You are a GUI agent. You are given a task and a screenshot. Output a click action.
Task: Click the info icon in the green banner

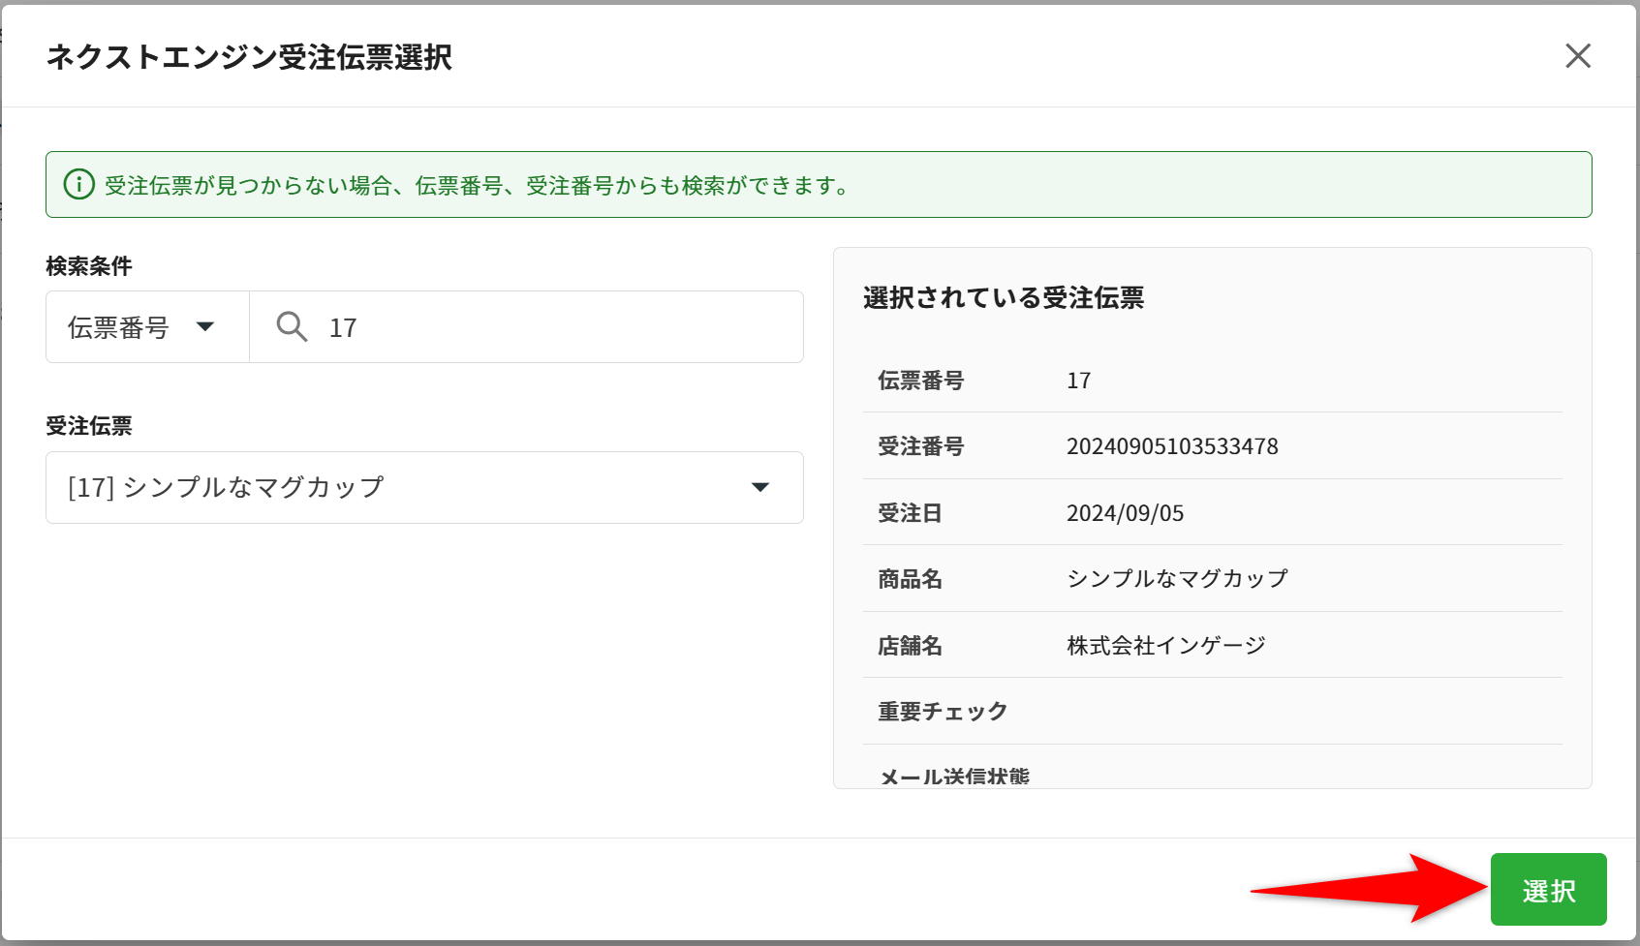tap(78, 184)
